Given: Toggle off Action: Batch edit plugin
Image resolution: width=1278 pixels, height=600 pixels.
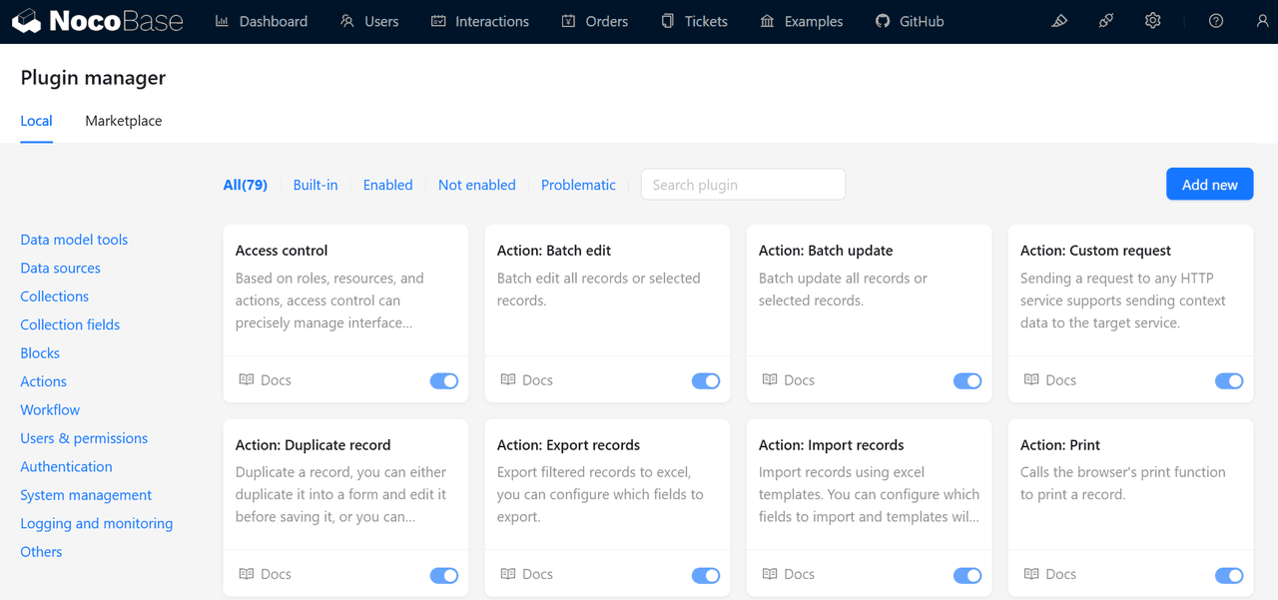Looking at the screenshot, I should coord(706,380).
